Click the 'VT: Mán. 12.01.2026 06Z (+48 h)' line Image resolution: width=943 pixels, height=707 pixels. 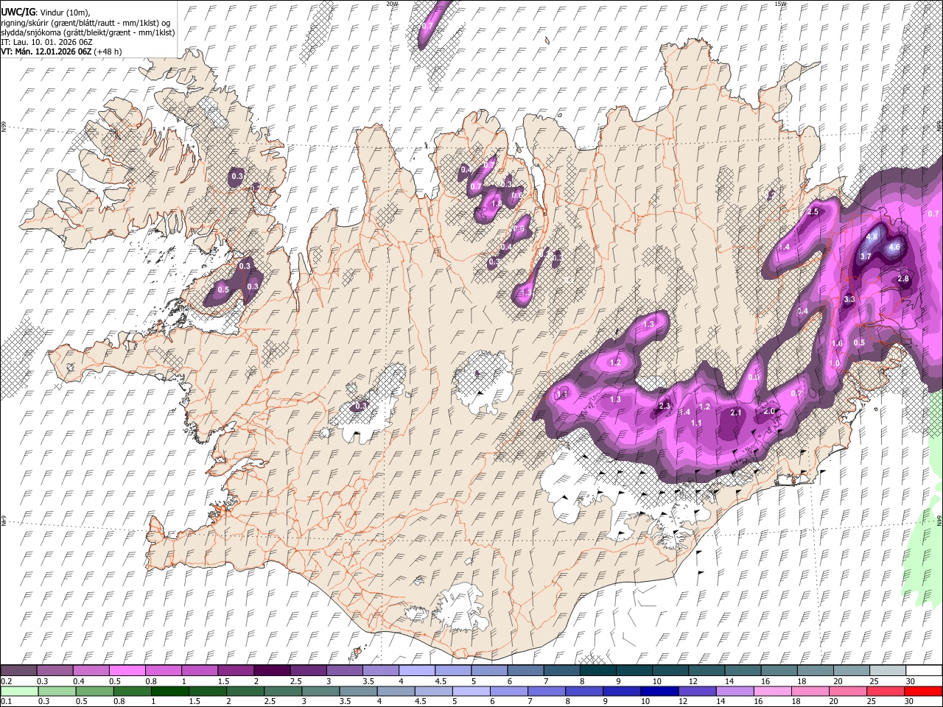(61, 52)
